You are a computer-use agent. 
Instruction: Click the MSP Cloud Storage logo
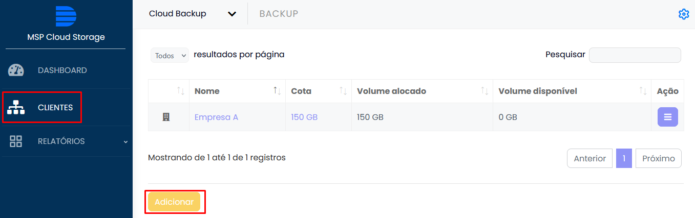[66, 16]
